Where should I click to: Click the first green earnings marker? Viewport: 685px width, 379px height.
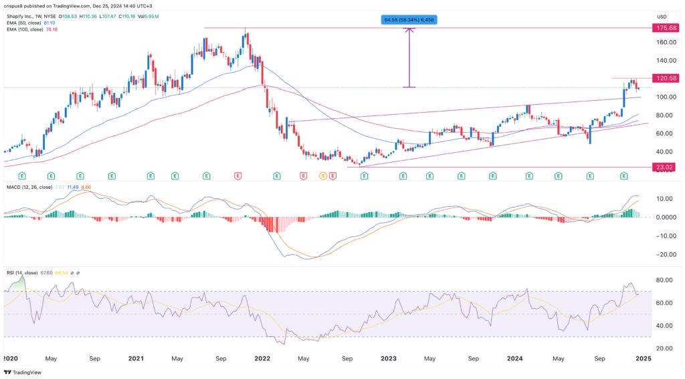[21, 176]
